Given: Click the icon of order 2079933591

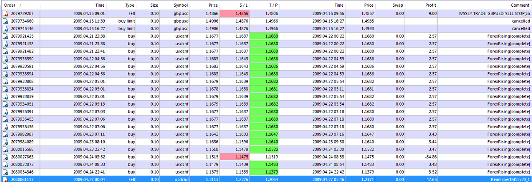Looking at the screenshot, I should 5,67.
